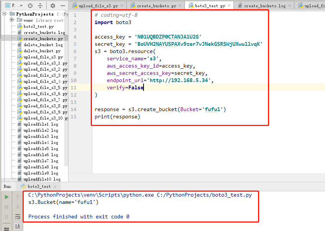Select upload_file_s3_3.py file

(46, 75)
